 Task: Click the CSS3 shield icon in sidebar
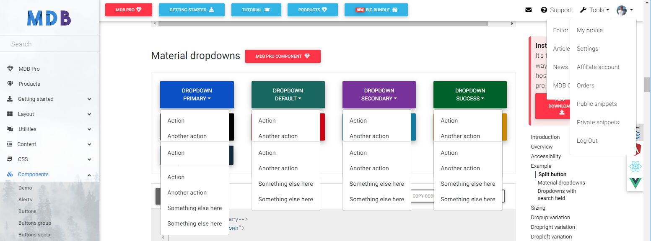pyautogui.click(x=10, y=159)
